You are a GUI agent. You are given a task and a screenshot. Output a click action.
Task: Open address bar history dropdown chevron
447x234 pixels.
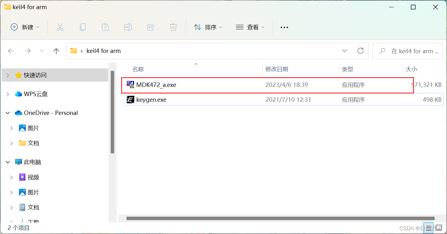[345, 51]
